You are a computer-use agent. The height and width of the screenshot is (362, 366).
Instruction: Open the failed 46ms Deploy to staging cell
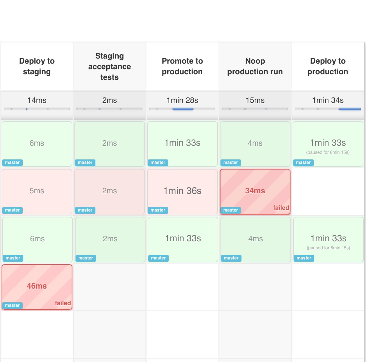[37, 286]
